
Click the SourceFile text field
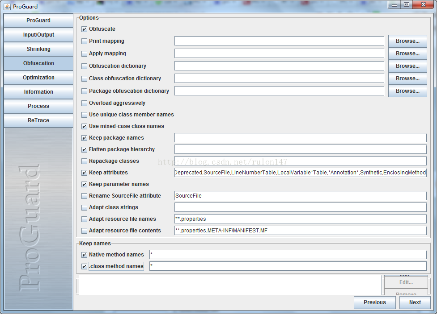(301, 196)
